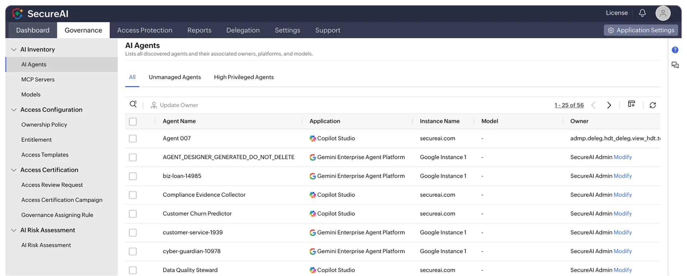Check the AGENT_DESIGNER_GENERATED_DO_NOT_DELETE checkbox
The image size is (687, 276).
(x=133, y=157)
